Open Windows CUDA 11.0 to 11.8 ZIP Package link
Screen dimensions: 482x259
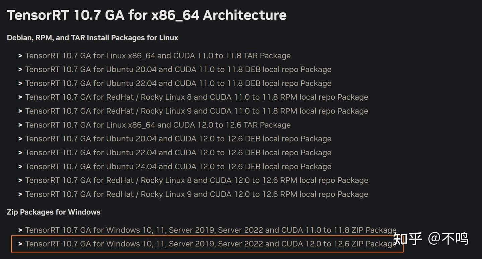(x=211, y=230)
